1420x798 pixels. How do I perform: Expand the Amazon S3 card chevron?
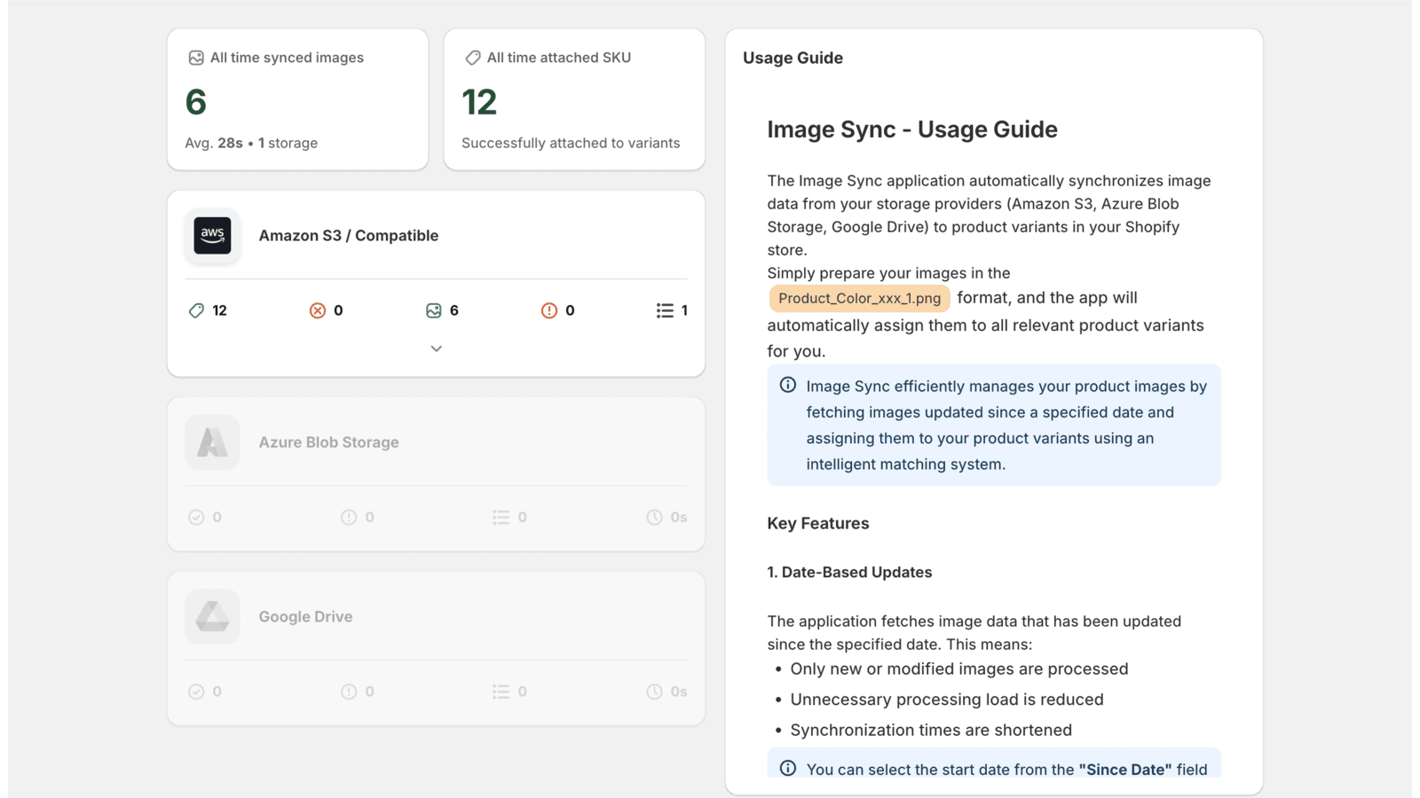click(436, 348)
